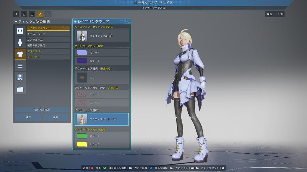The height and width of the screenshot is (172, 307).
Task: Open 装飾の表示設定 display settings
Action: click(48, 45)
